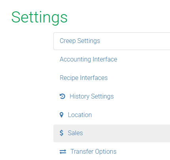Select Recipe Interfaces from the list

point(84,78)
